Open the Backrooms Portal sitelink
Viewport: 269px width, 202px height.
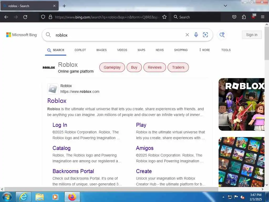[x=73, y=171]
